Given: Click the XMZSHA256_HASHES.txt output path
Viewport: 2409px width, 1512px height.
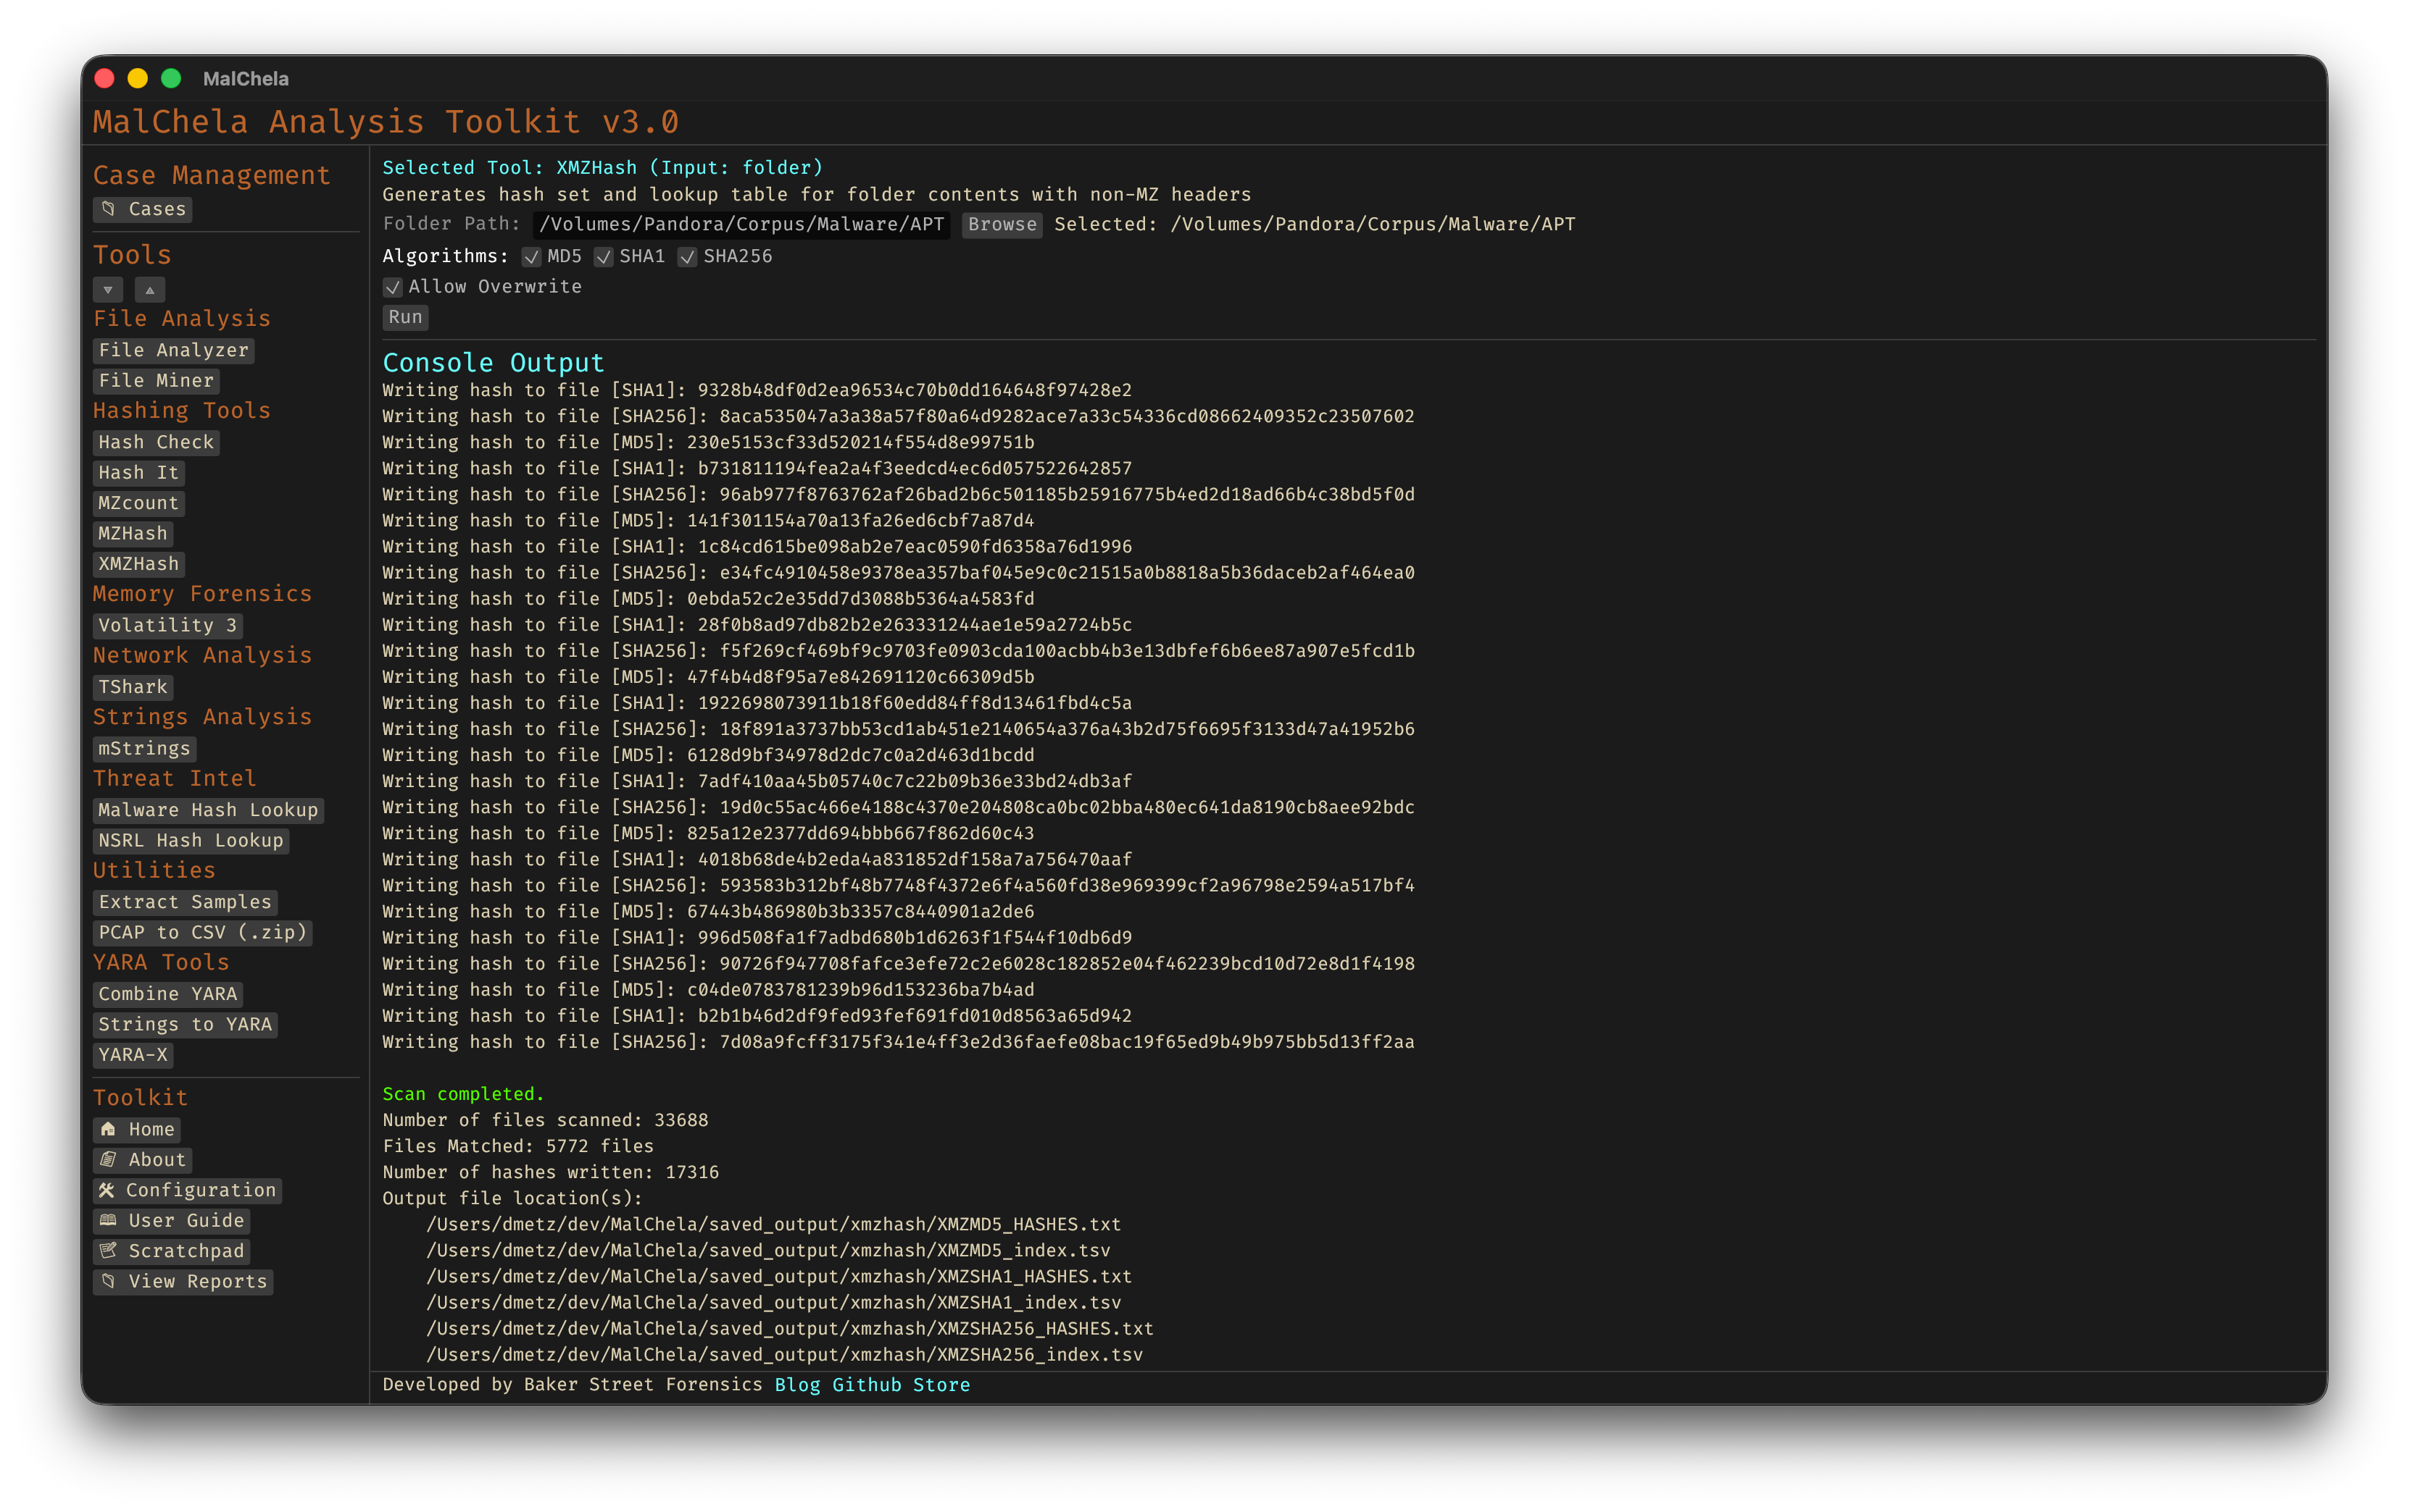Looking at the screenshot, I should coord(791,1328).
